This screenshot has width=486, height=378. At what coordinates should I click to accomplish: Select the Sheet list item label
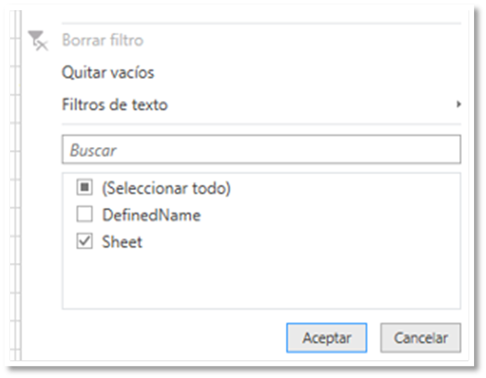tap(122, 242)
